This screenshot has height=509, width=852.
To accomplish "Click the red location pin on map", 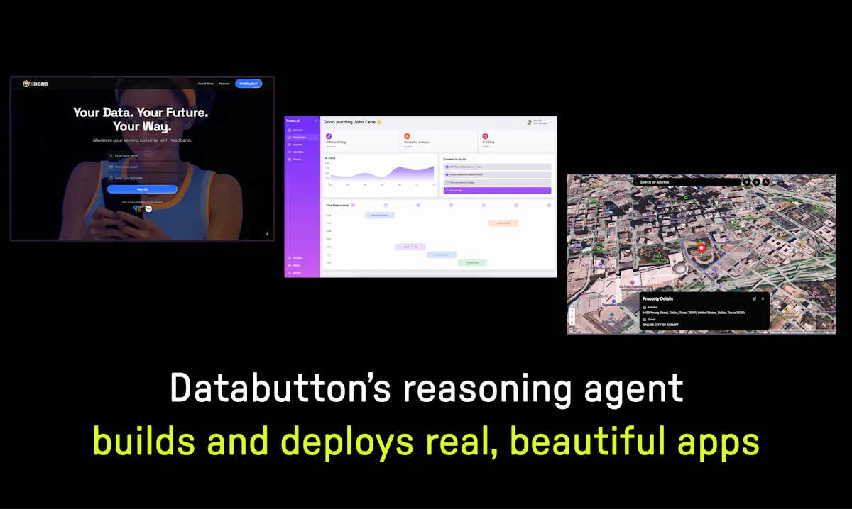I will coord(701,248).
